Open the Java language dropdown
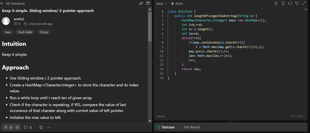Screen dimensions: 310x133 point(162,3)
